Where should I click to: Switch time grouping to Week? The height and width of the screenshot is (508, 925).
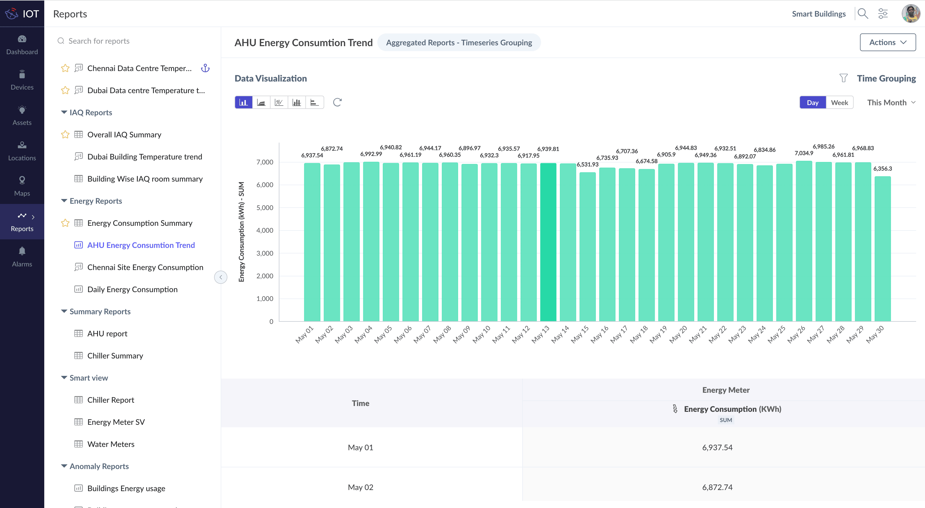point(839,103)
